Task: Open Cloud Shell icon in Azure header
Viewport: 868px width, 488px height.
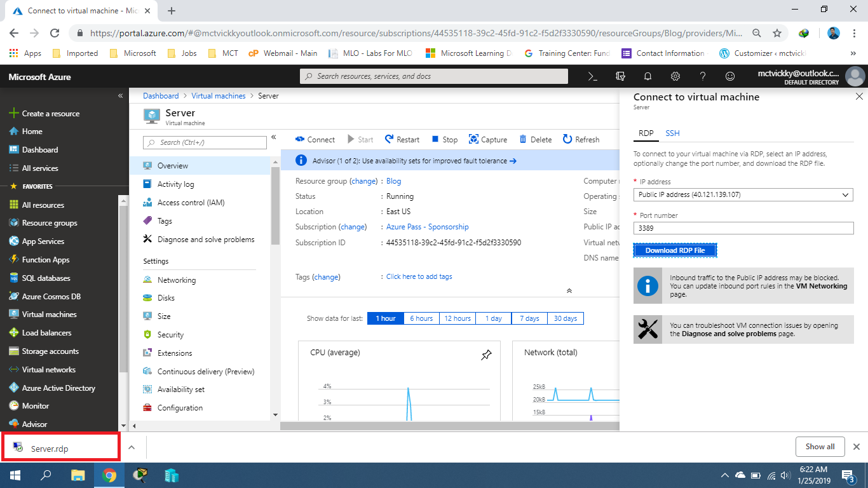Action: coord(592,76)
